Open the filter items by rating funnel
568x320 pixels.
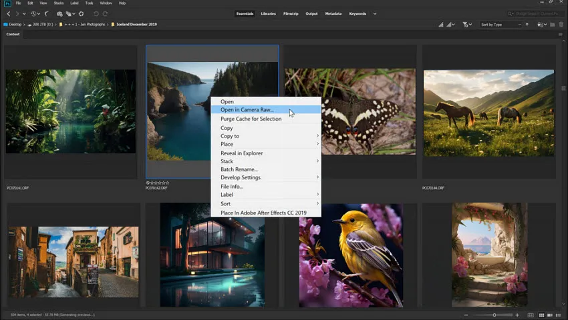pyautogui.click(x=466, y=25)
